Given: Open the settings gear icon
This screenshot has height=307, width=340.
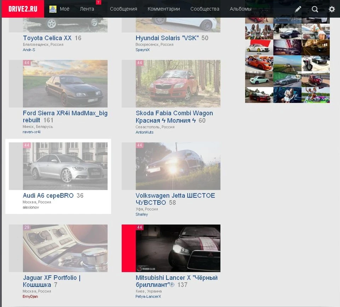Looking at the screenshot, I should click(x=332, y=9).
